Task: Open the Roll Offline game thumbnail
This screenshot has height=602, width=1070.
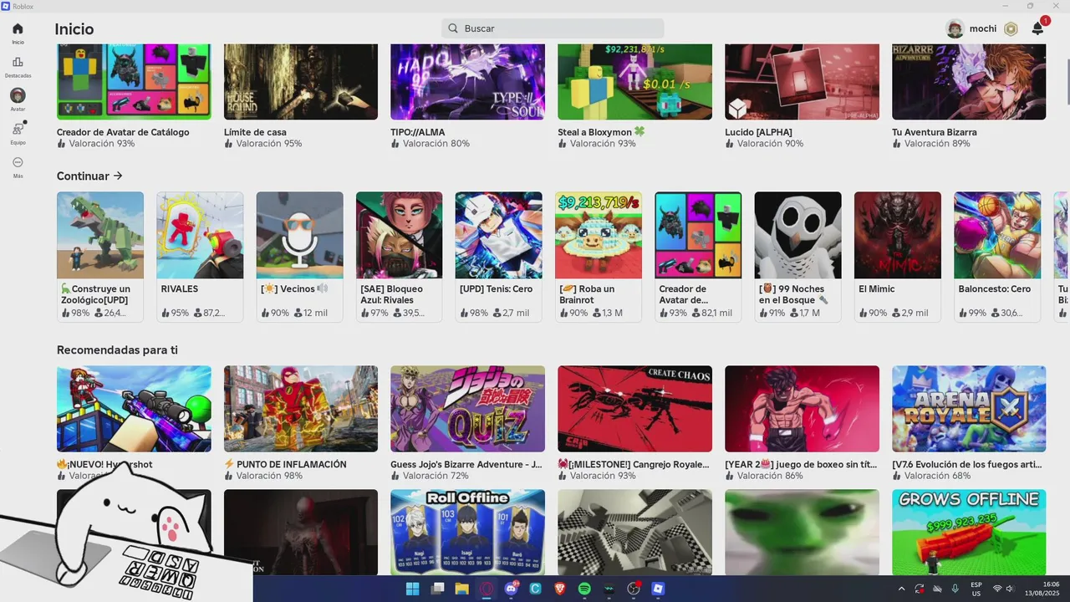Action: point(468,532)
